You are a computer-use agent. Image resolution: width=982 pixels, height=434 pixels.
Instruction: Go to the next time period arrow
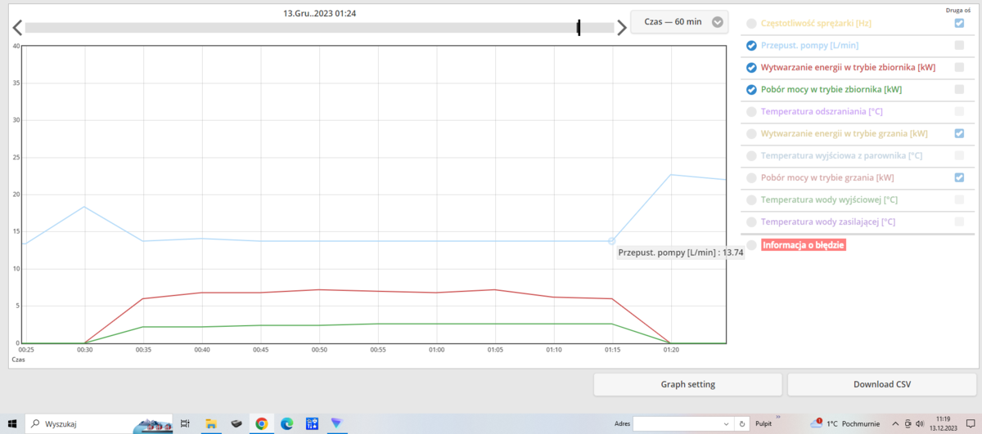tap(622, 28)
